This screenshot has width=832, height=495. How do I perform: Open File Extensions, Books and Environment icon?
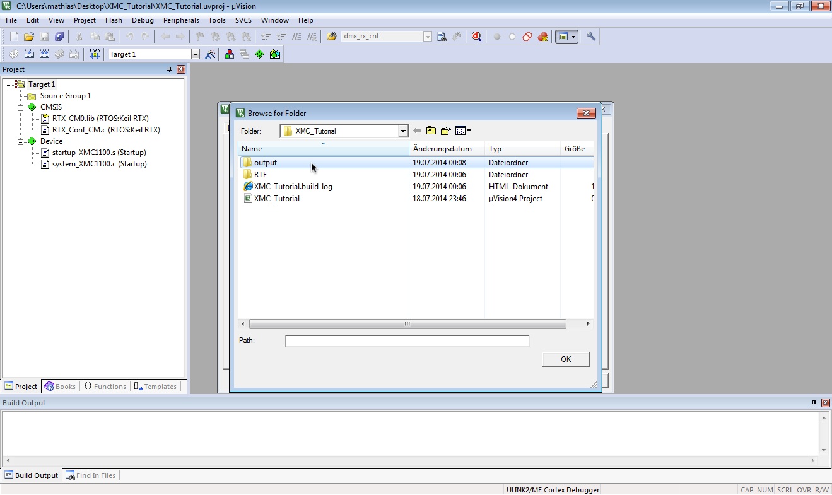(229, 54)
